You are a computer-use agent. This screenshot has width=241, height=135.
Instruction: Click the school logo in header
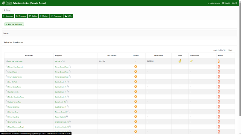(7, 3)
